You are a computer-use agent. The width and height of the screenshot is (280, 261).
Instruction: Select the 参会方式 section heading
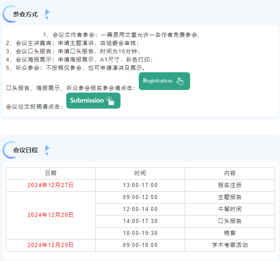[x=25, y=14]
